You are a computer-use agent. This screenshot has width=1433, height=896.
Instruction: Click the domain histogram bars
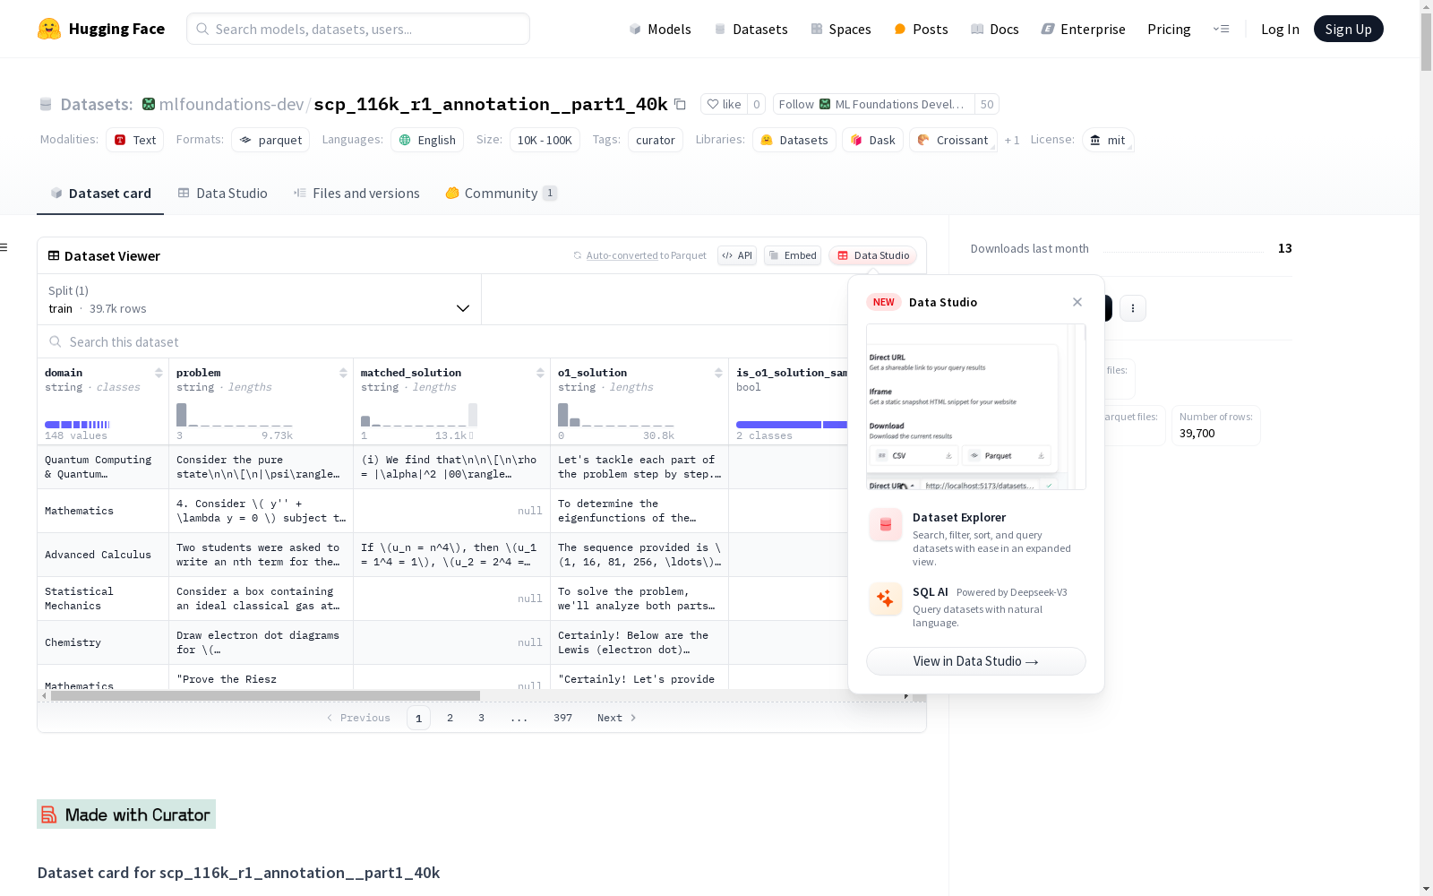(77, 424)
